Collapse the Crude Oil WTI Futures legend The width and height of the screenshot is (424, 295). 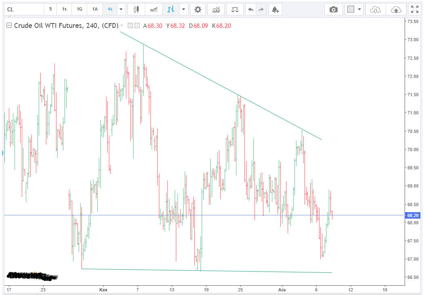pos(9,26)
